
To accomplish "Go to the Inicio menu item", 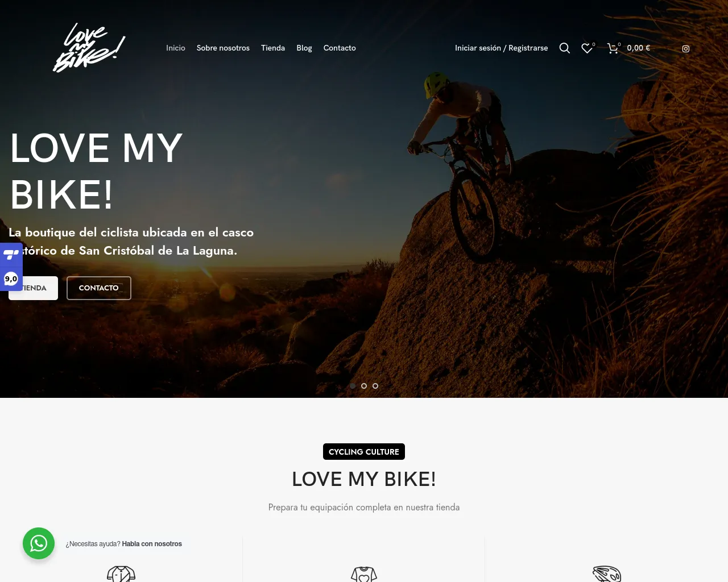I will coord(176,48).
